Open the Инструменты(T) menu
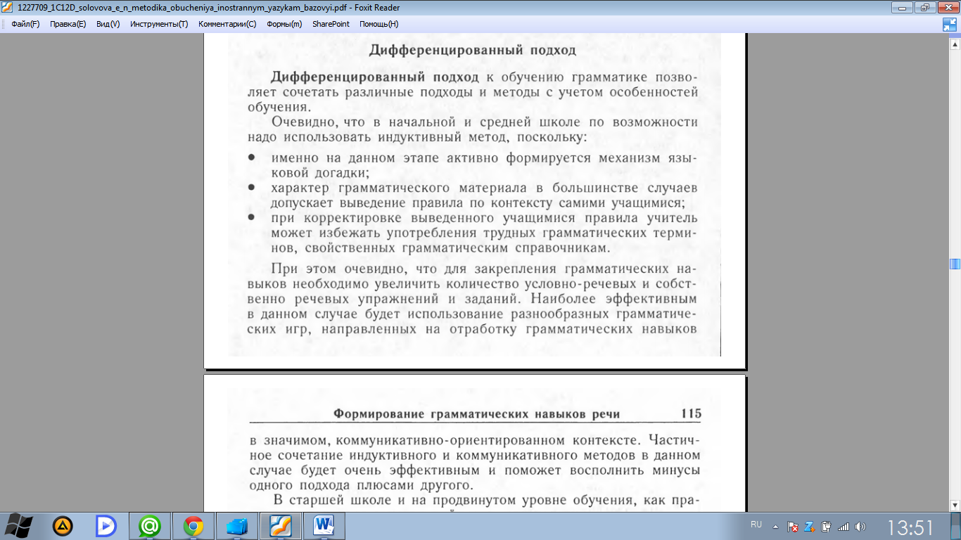This screenshot has height=540, width=961. pos(159,23)
